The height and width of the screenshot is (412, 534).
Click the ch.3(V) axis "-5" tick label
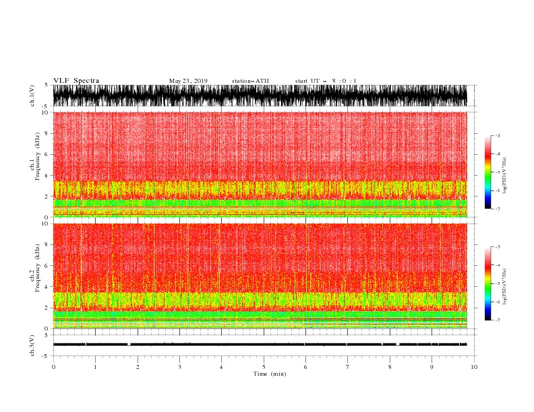point(46,356)
